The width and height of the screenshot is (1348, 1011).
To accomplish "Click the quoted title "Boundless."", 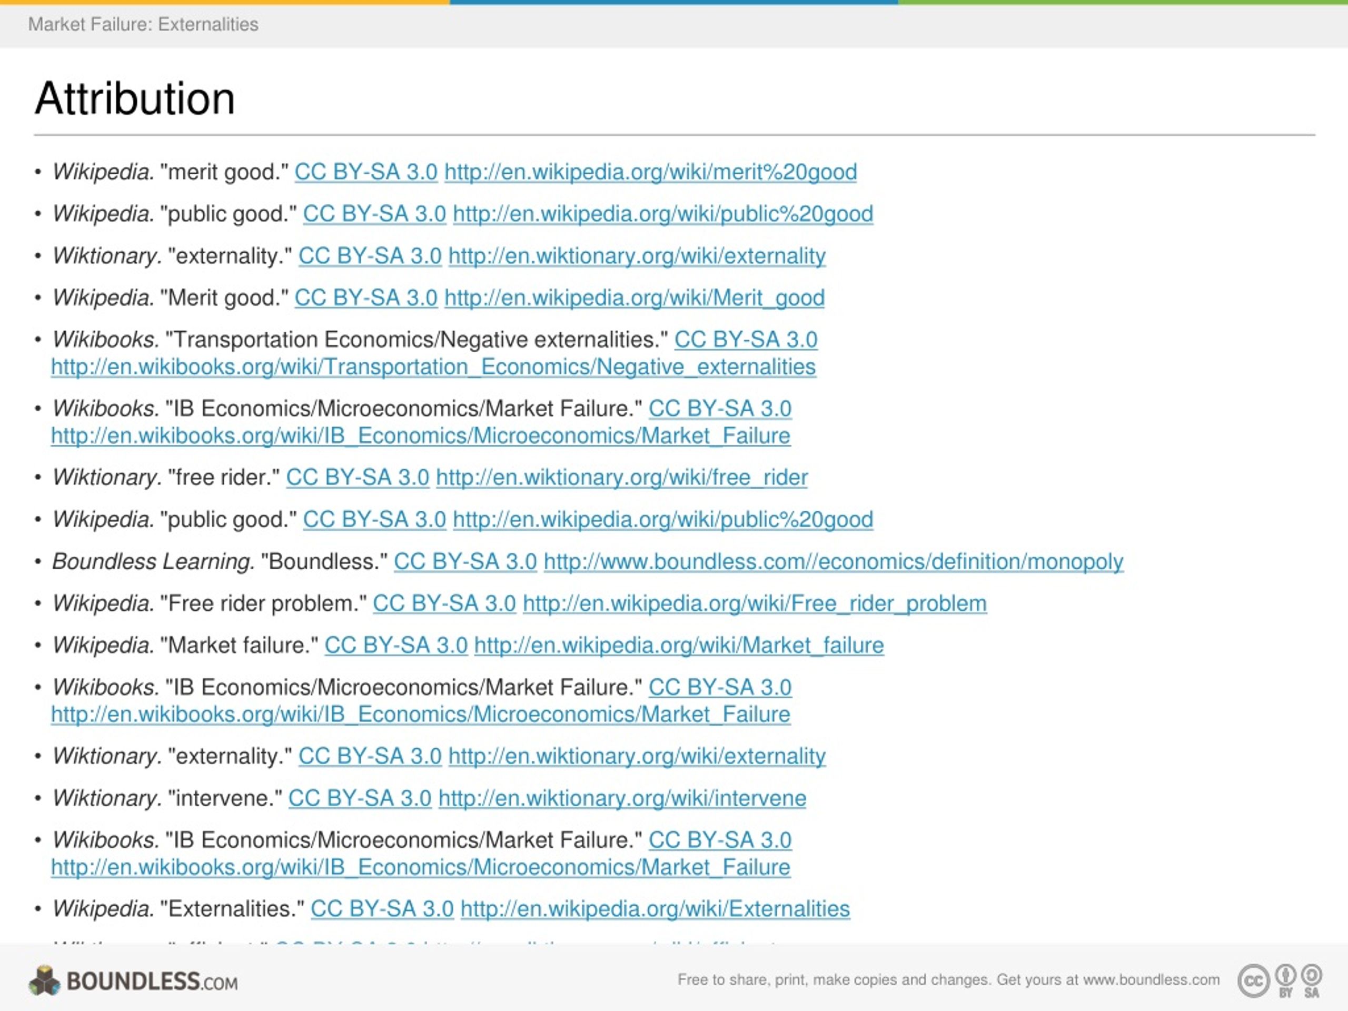I will pos(324,561).
